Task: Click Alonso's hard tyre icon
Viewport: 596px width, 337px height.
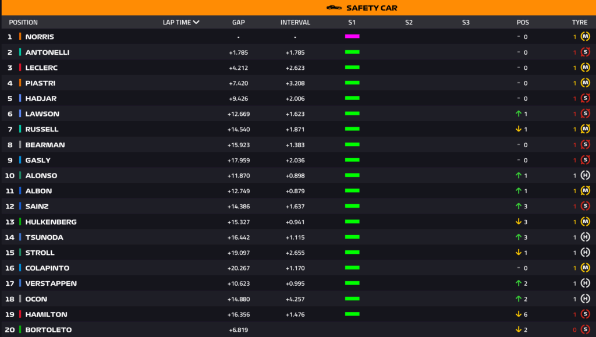Action: pos(586,176)
